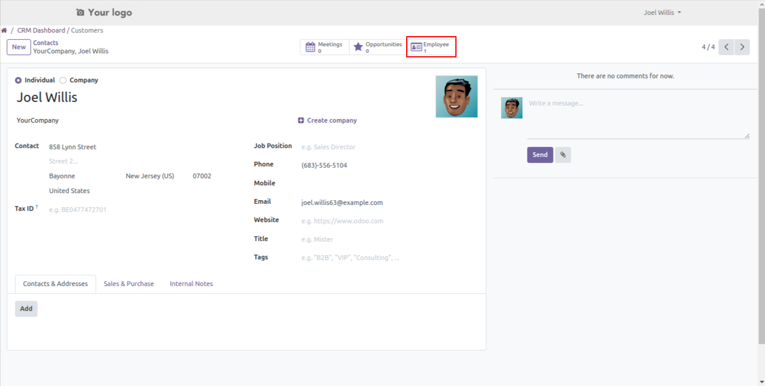Screen dimensions: 765x386
Task: Click the 4 / 4 pager counter
Action: pos(708,47)
